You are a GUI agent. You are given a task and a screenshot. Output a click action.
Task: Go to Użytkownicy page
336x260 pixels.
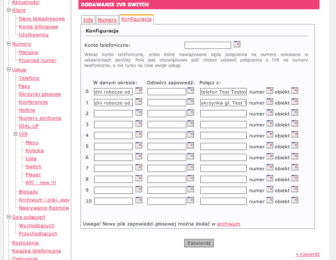click(34, 35)
